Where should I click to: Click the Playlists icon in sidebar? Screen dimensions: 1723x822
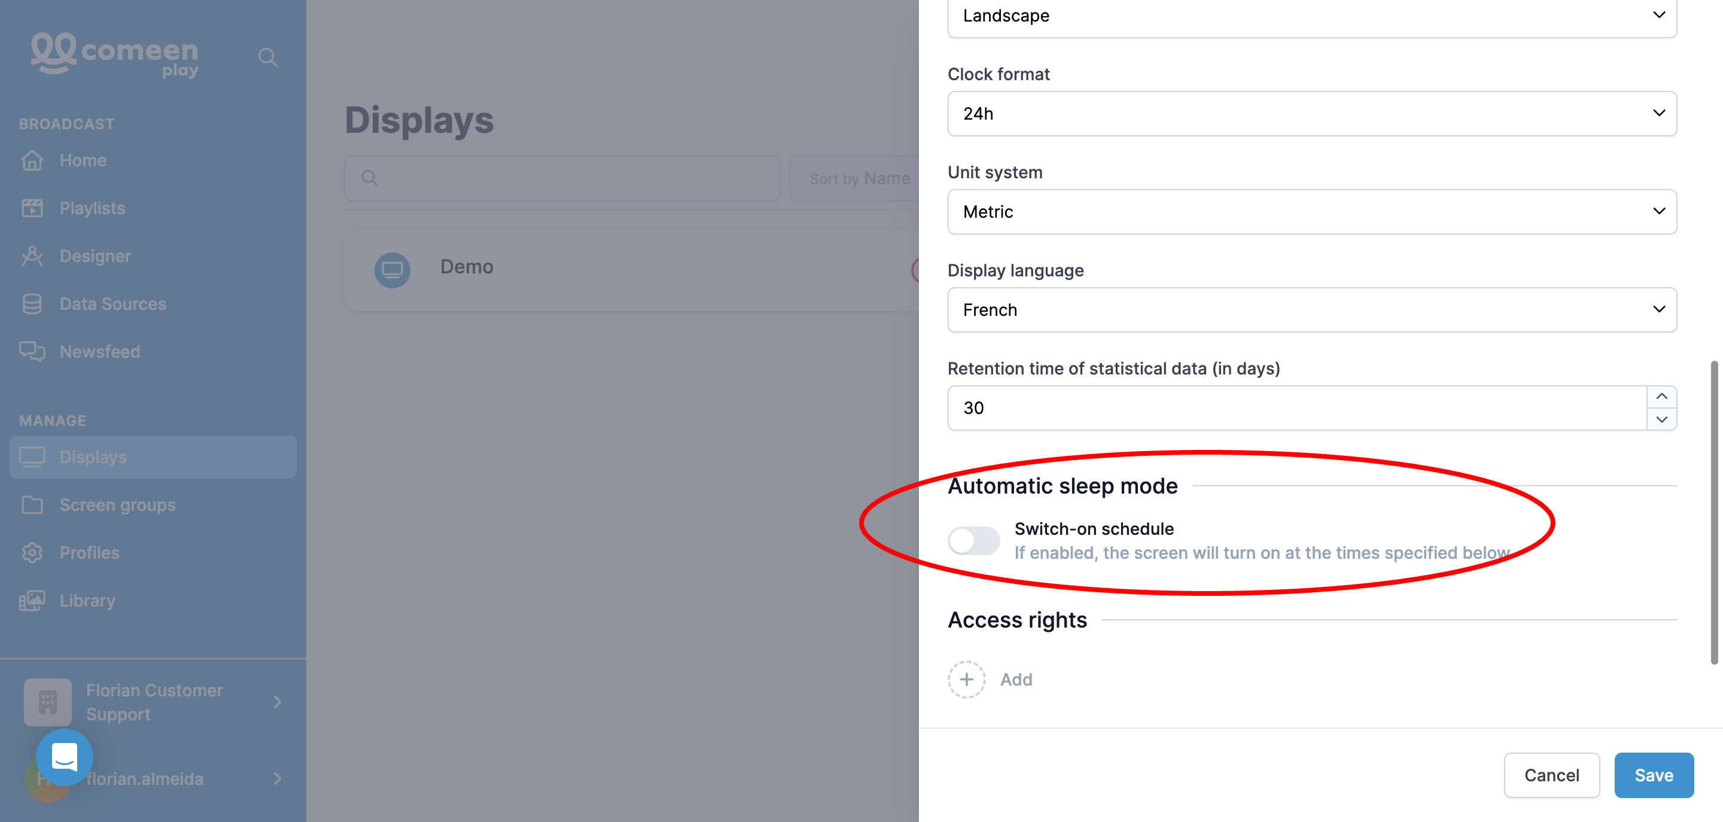tap(32, 208)
